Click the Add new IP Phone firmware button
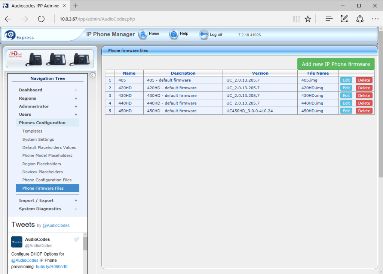 pos(335,64)
